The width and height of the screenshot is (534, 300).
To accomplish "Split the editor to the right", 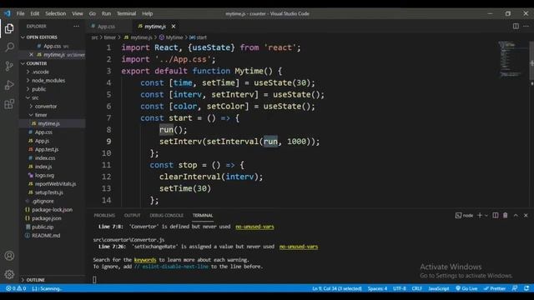I will [516, 26].
